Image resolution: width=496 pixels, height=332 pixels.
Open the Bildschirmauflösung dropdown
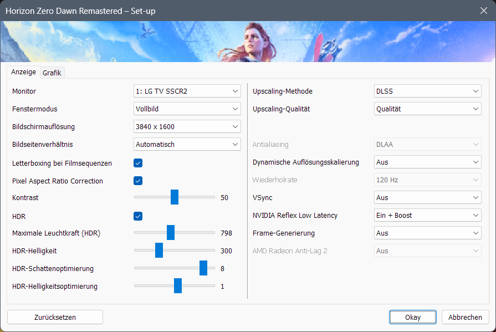point(187,126)
